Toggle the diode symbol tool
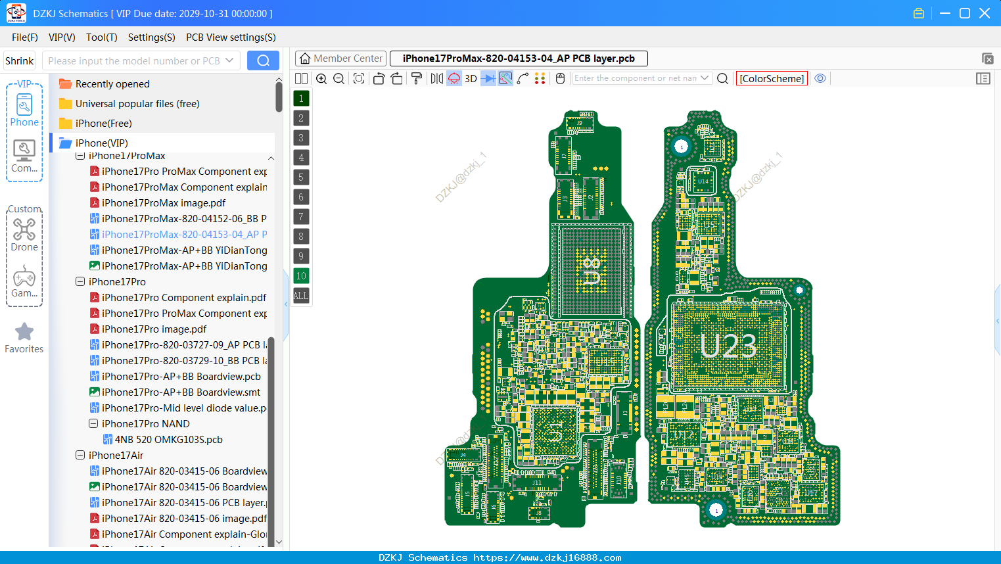Viewport: 1001px width, 564px height. (x=488, y=78)
